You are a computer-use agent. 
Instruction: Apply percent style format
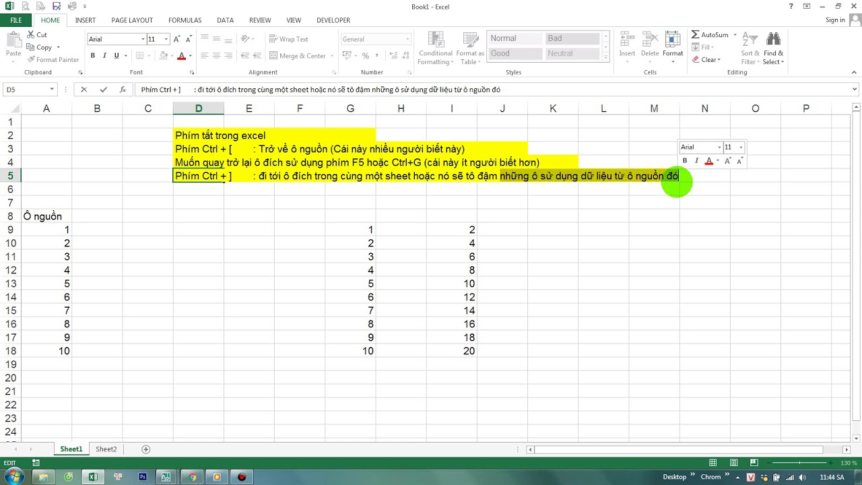[x=365, y=56]
